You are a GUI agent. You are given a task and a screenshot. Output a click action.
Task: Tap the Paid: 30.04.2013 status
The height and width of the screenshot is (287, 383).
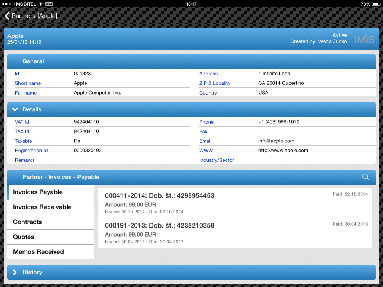[x=350, y=224]
